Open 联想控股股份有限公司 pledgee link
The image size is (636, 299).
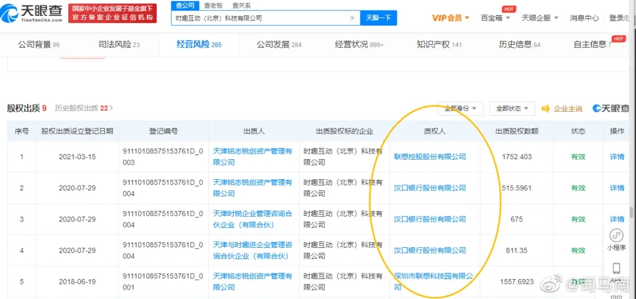coord(429,157)
